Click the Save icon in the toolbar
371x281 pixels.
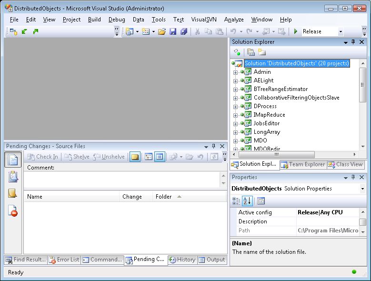[173, 31]
